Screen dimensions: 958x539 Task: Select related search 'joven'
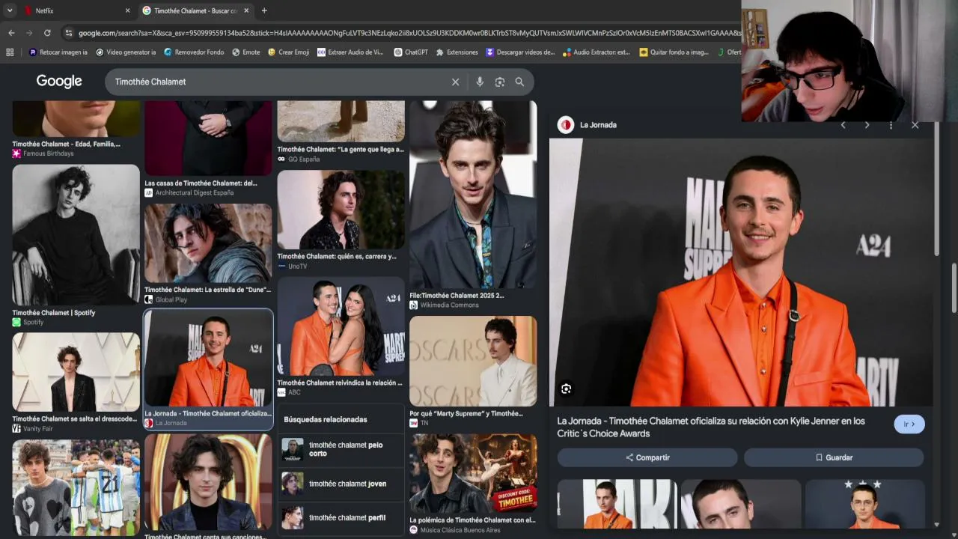[341, 484]
